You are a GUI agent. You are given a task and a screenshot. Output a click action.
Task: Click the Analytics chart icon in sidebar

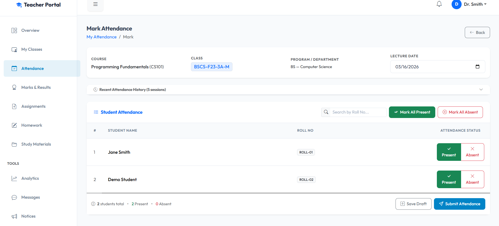coord(14,178)
